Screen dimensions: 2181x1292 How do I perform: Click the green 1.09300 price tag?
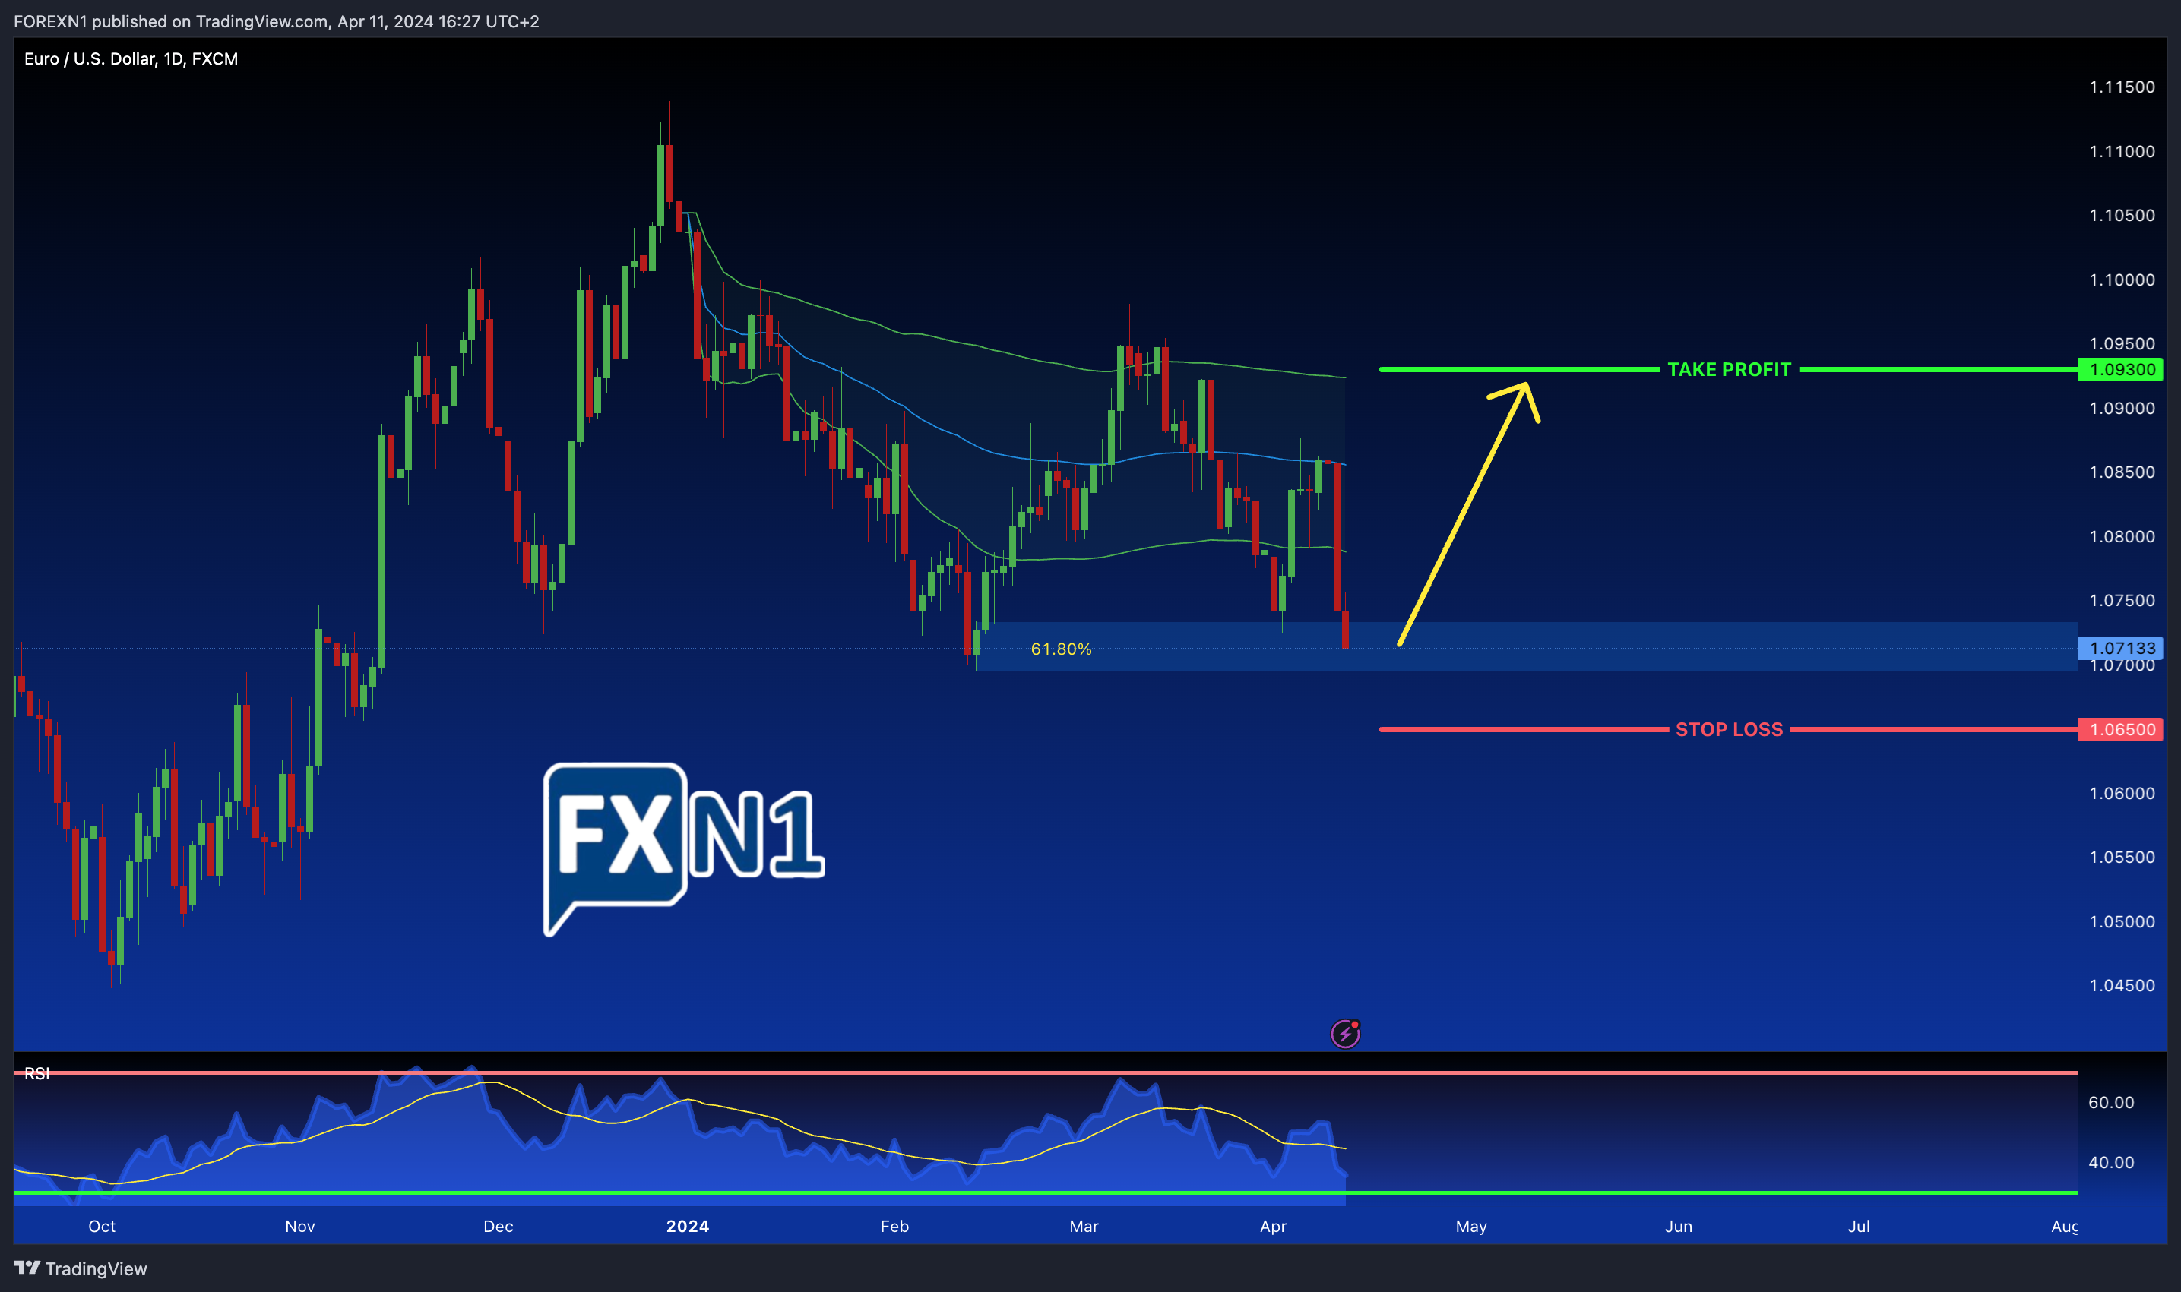2122,369
